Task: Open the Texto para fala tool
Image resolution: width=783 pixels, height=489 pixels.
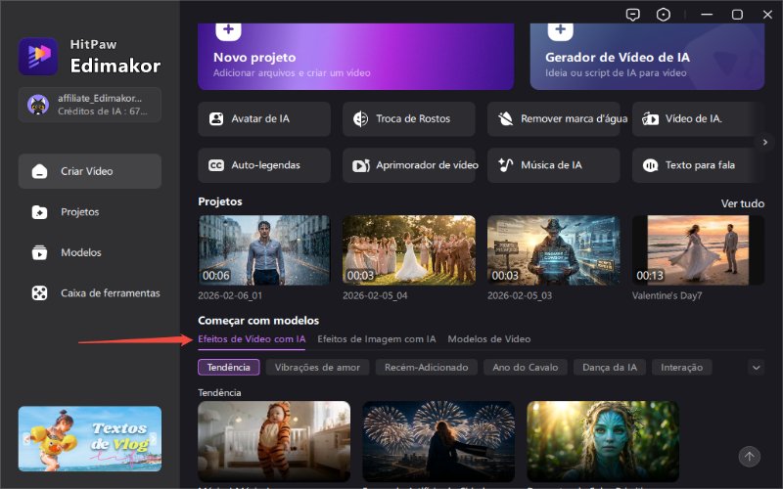Action: [698, 165]
